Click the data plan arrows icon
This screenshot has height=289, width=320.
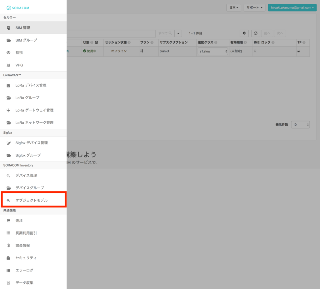pyautogui.click(x=142, y=51)
